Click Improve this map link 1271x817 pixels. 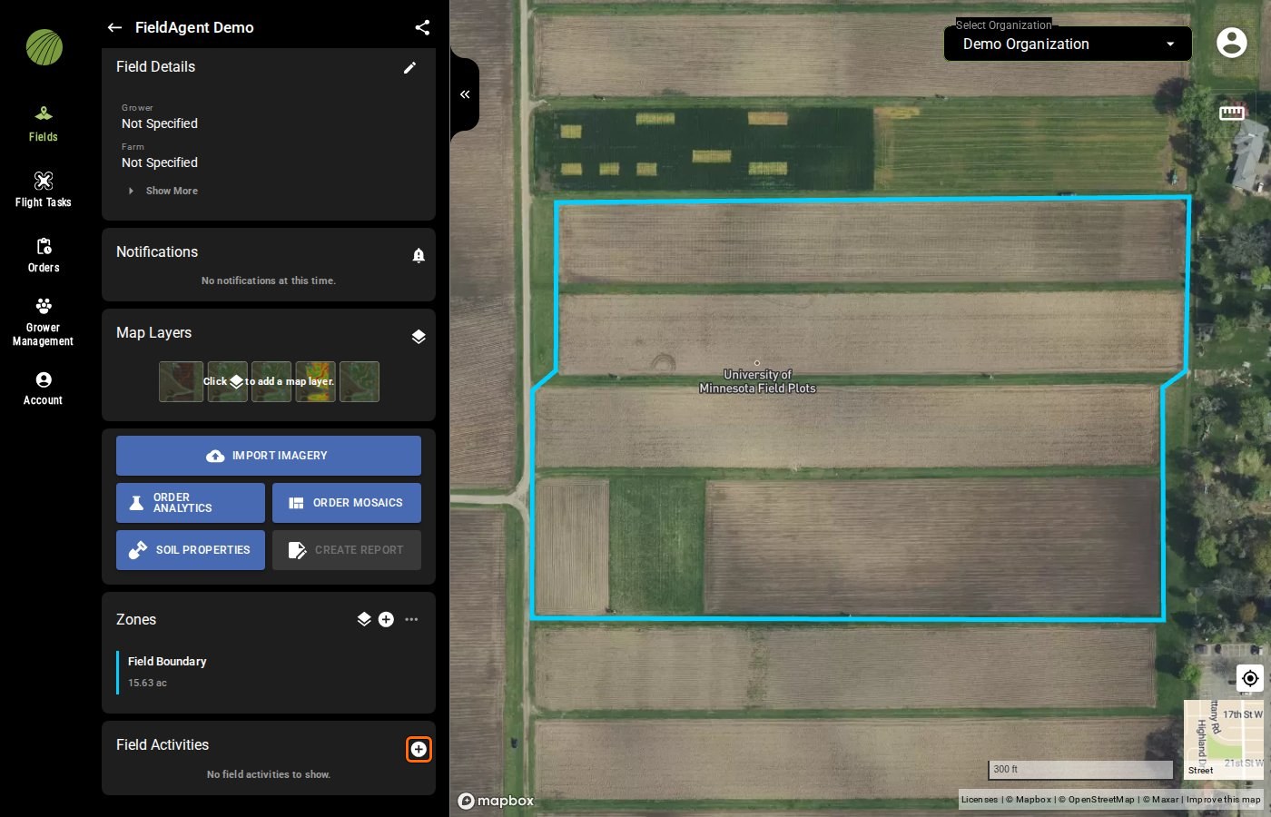pyautogui.click(x=1223, y=800)
